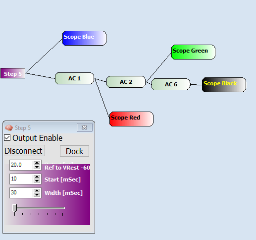Image resolution: width=256 pixels, height=240 pixels.
Task: Select the AC 2 neuron node
Action: tap(126, 82)
